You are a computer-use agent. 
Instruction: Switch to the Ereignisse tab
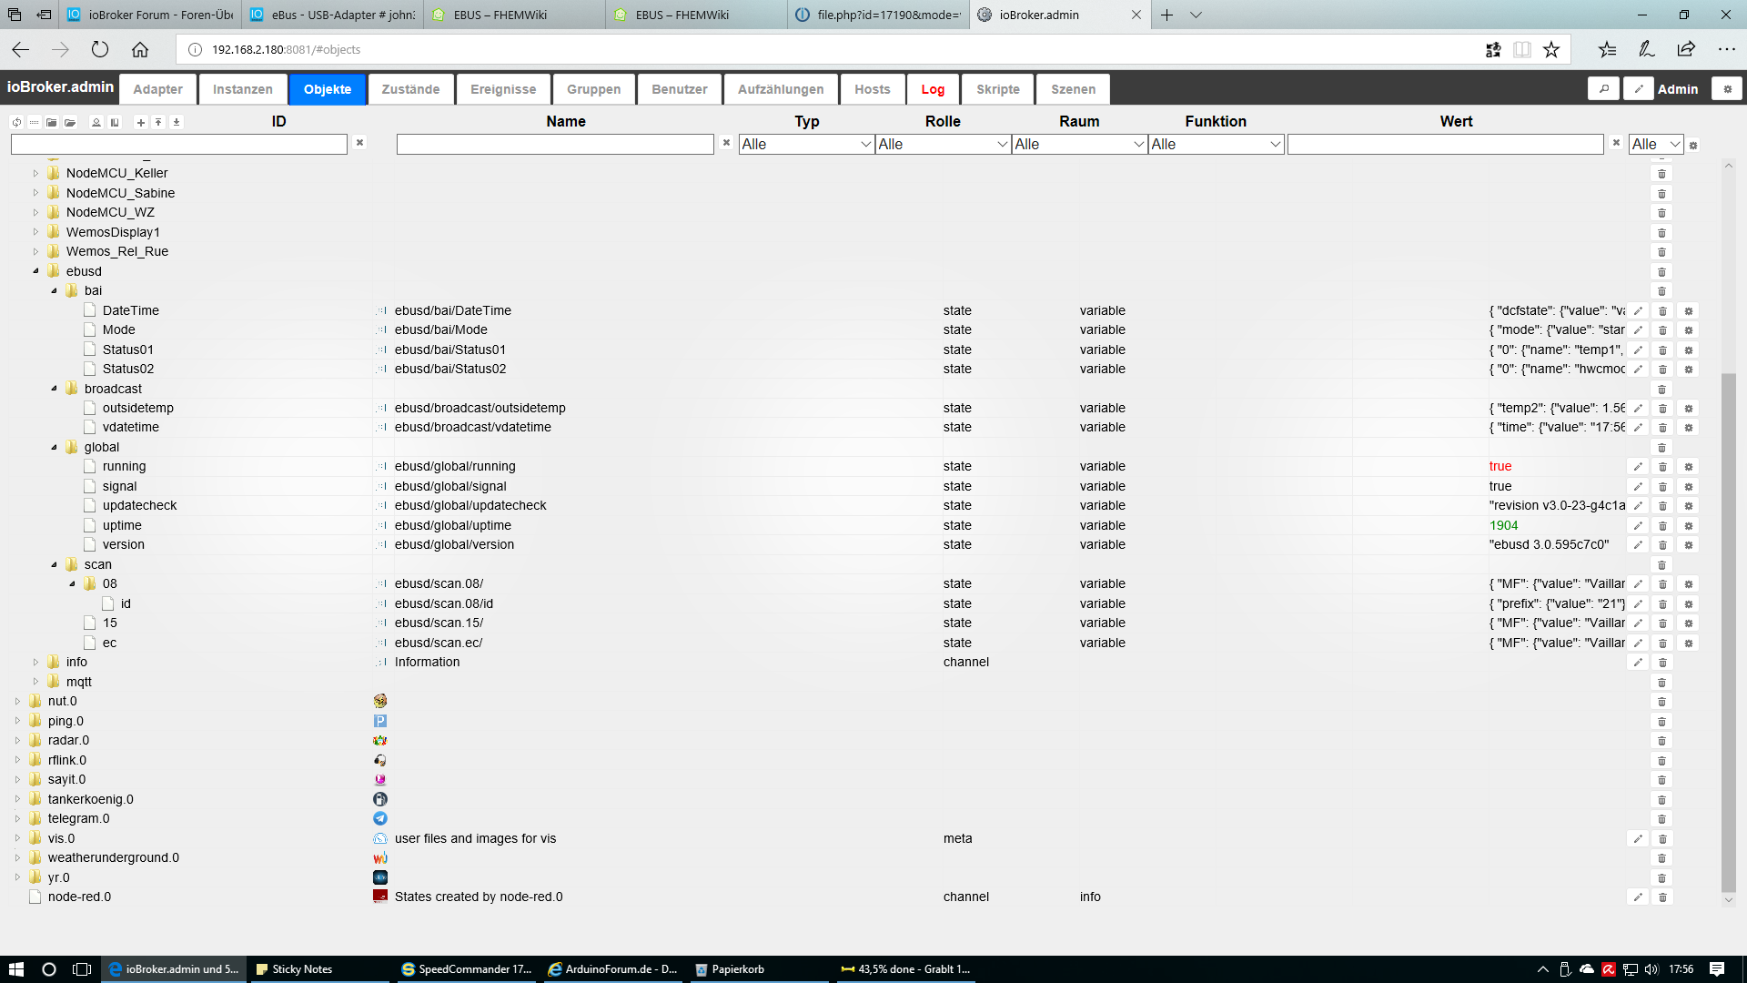[x=503, y=89]
